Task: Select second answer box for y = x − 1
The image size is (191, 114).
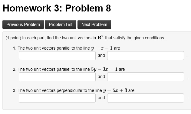Action: [146, 56]
